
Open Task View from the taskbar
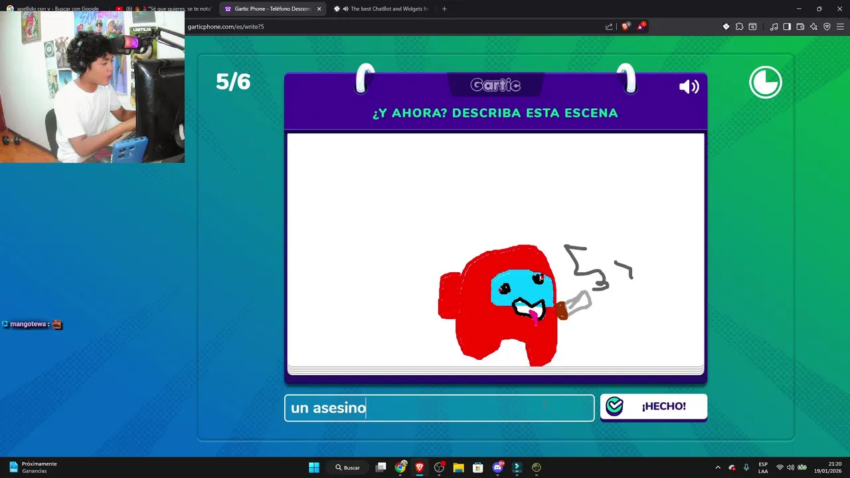(381, 467)
